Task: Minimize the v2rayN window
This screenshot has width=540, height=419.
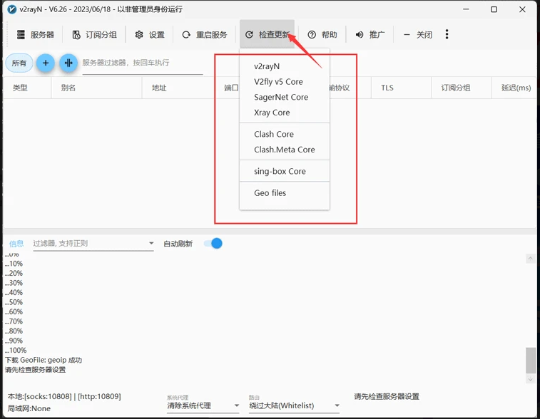Action: pyautogui.click(x=466, y=9)
